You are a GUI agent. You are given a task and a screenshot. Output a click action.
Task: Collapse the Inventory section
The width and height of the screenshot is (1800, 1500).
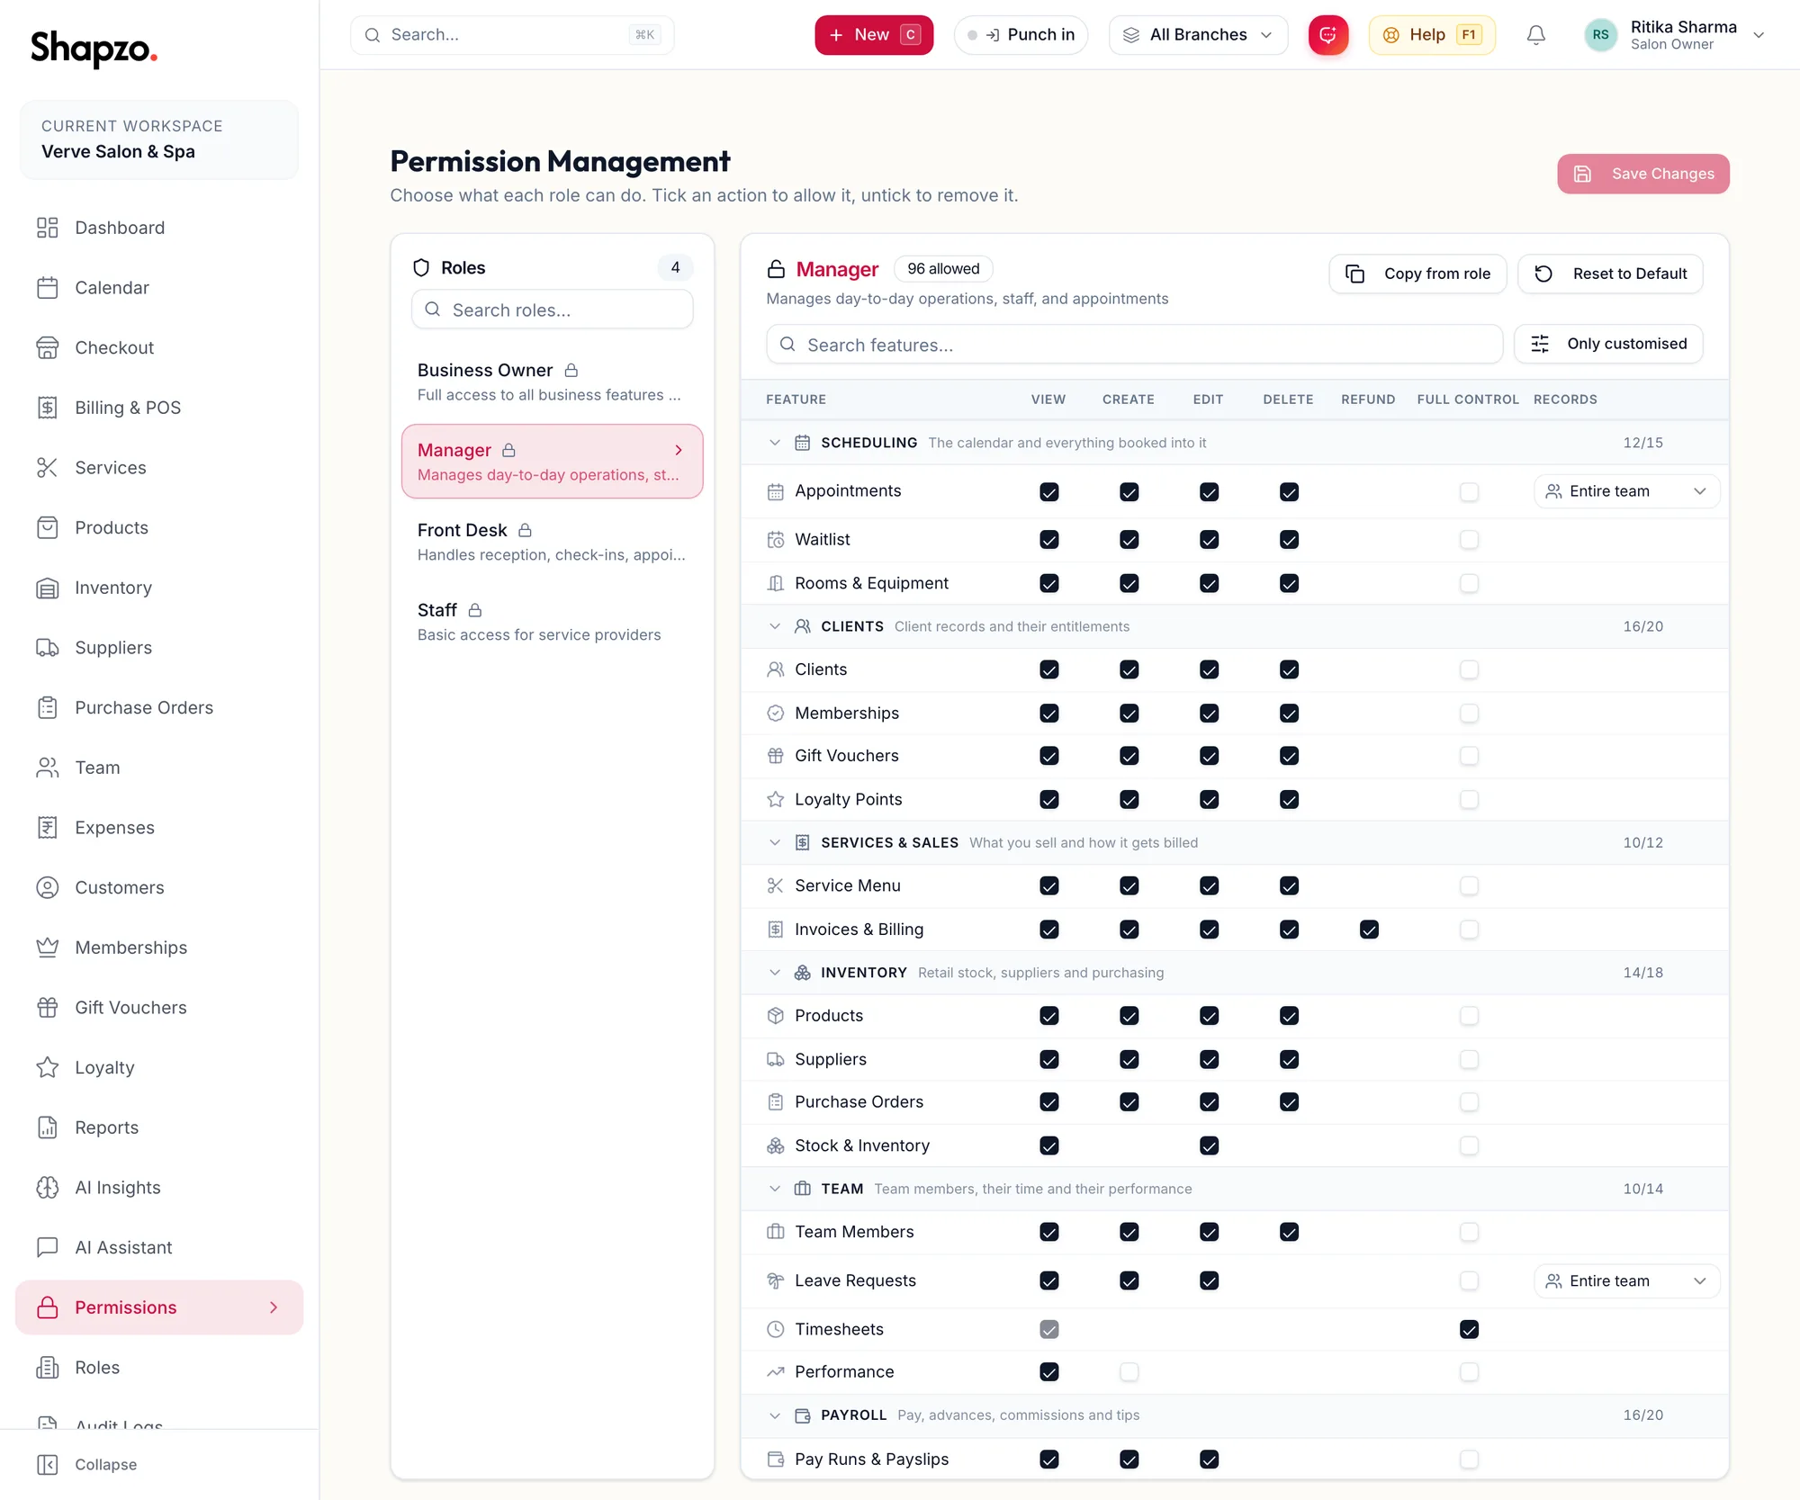point(775,973)
